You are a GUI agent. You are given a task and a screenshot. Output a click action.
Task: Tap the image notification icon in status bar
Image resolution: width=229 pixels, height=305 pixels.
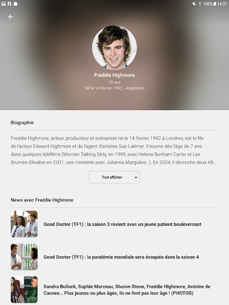click(4, 4)
